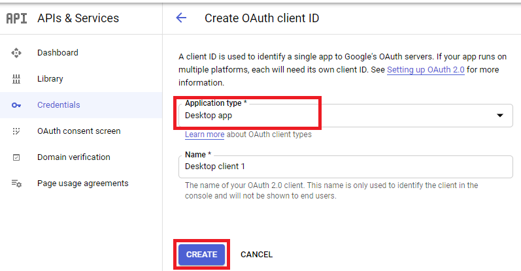Go back using the left arrow
Viewport: 521px width, 271px height.
click(x=181, y=18)
